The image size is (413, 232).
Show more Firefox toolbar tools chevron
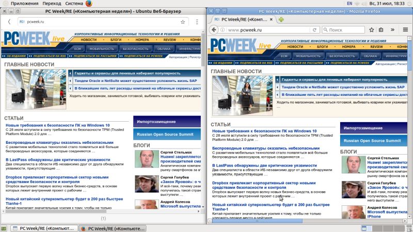point(392,30)
